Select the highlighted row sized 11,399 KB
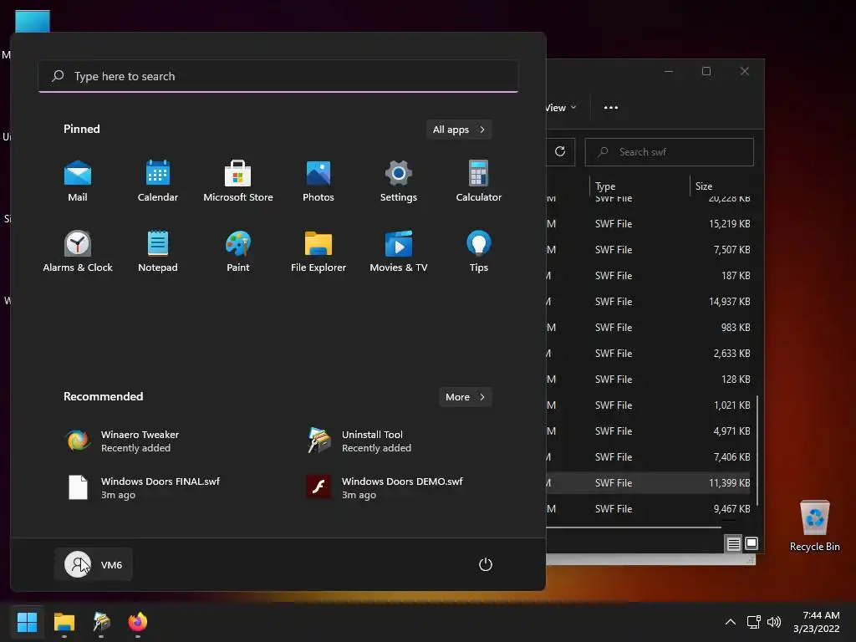Screen dimensions: 856x642 pyautogui.click(x=649, y=483)
